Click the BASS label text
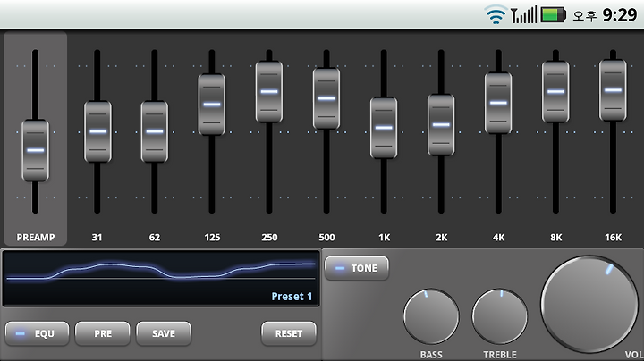This screenshot has height=361, width=644. 431,355
